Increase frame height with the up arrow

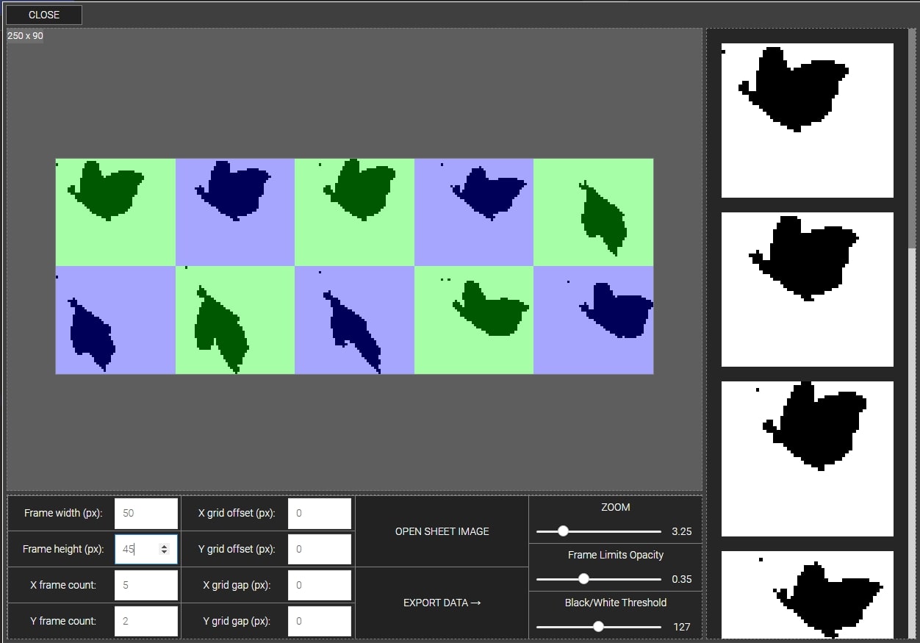[x=164, y=546]
